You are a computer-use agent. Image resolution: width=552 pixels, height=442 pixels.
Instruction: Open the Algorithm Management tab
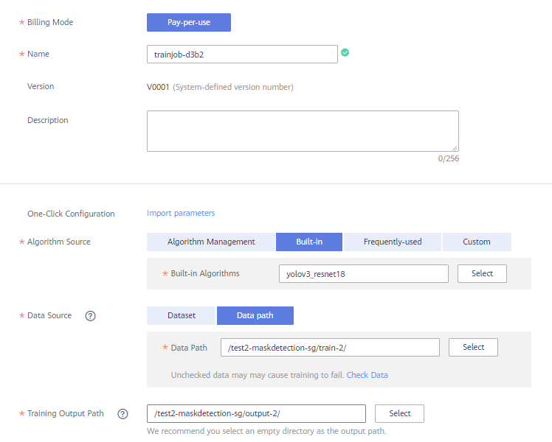211,242
